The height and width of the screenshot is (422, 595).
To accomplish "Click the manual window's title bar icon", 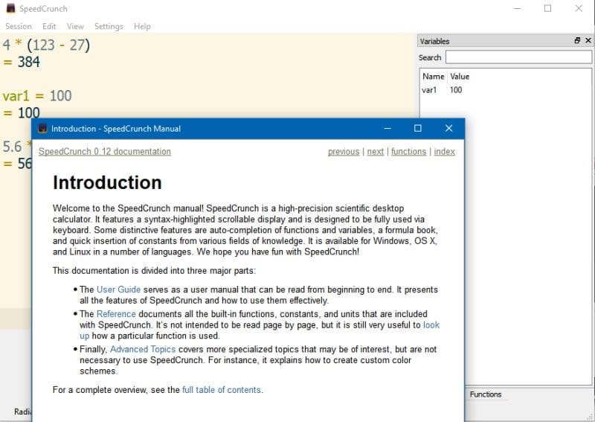I will click(x=42, y=129).
